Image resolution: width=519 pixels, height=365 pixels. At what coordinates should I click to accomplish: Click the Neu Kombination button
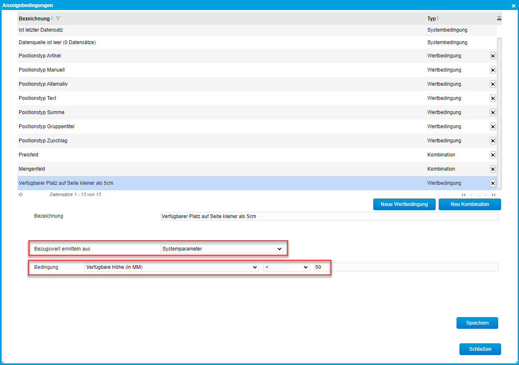click(469, 204)
